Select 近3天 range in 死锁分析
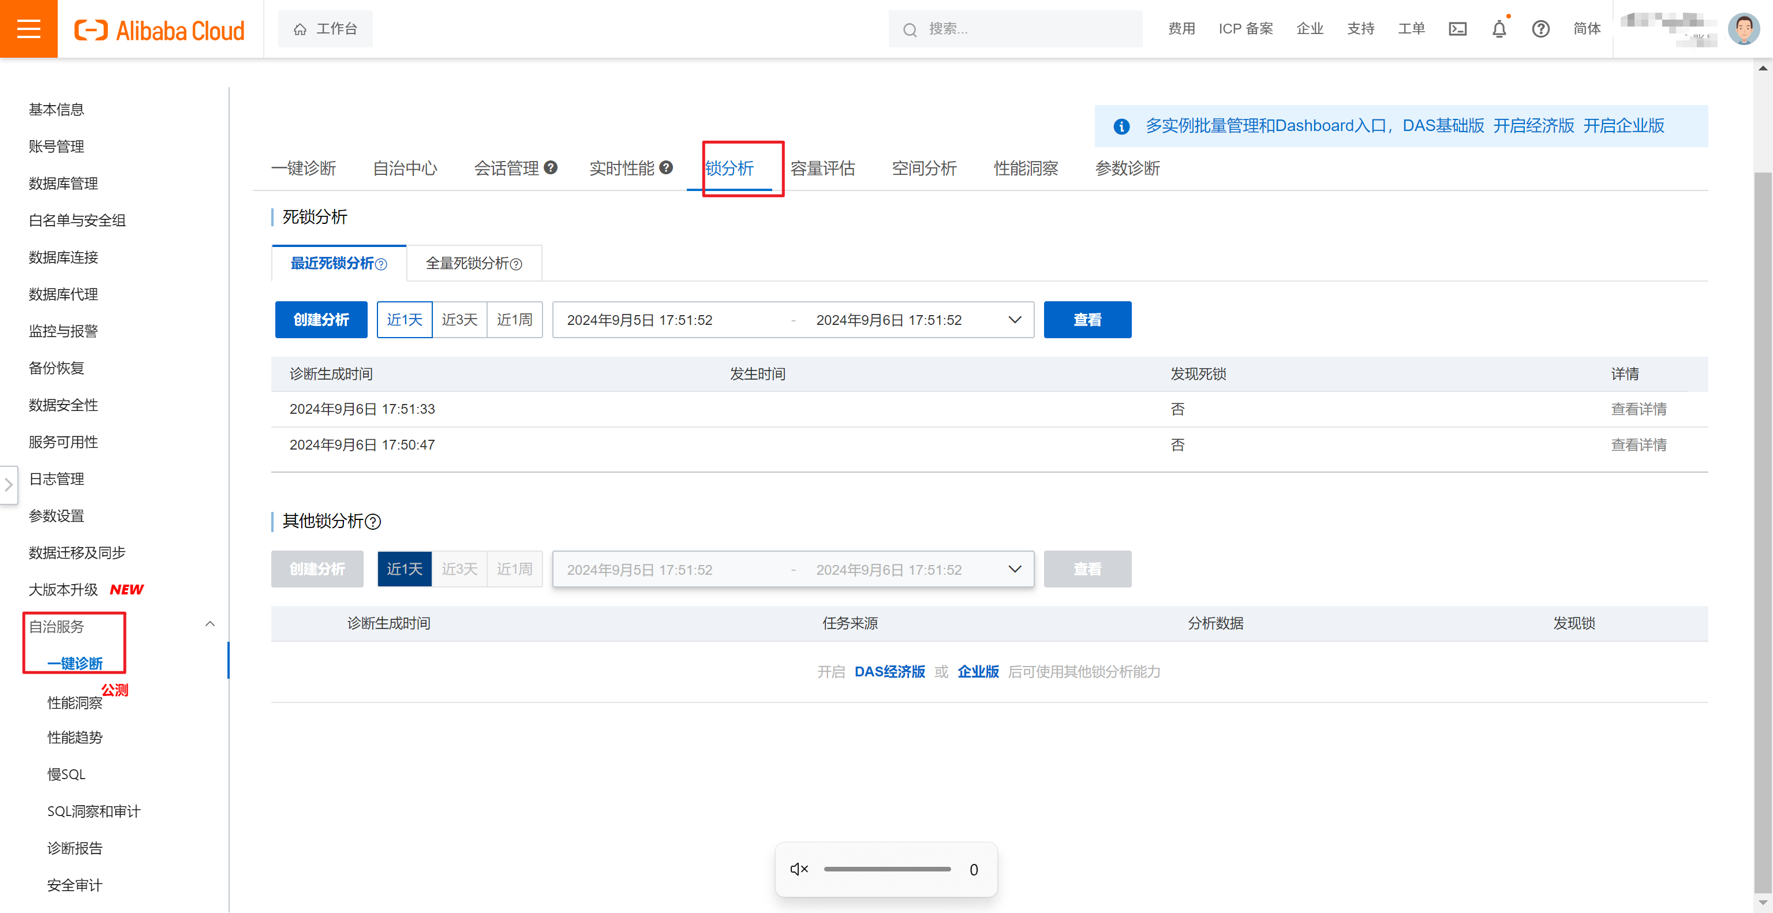 pos(459,320)
